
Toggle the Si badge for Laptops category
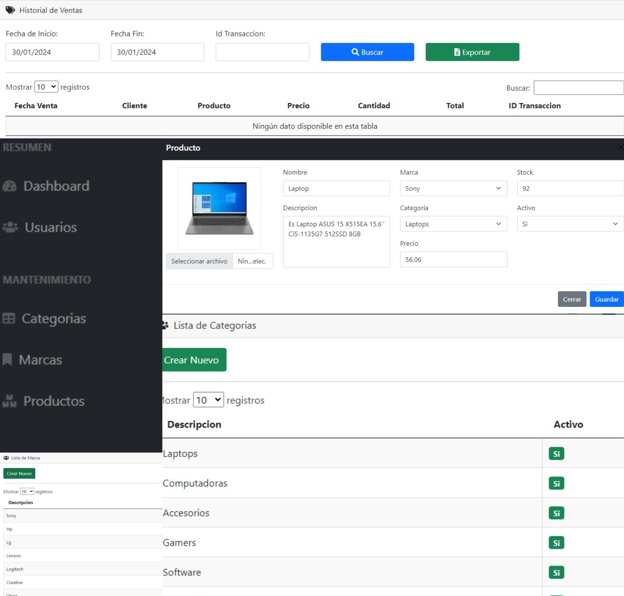[556, 454]
